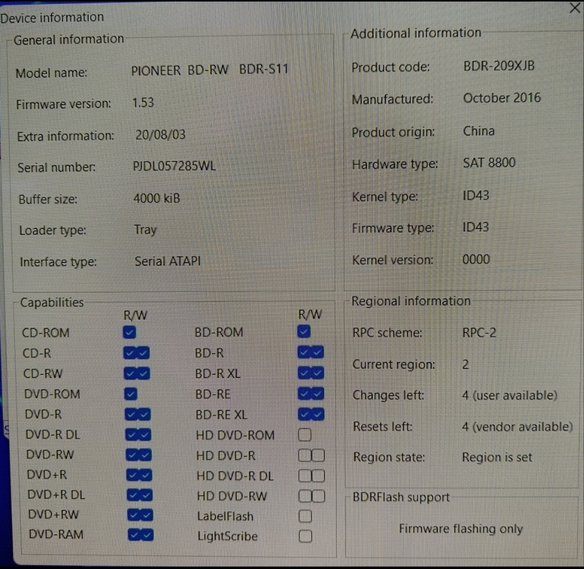This screenshot has height=569, width=584.
Task: Click manufactured date "October 2016"
Action: coord(502,98)
